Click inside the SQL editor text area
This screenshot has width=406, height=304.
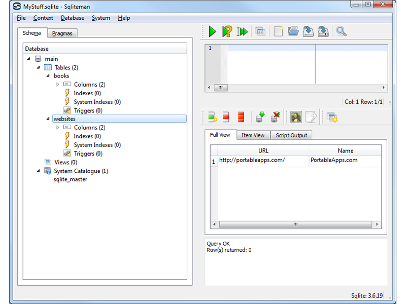click(269, 66)
